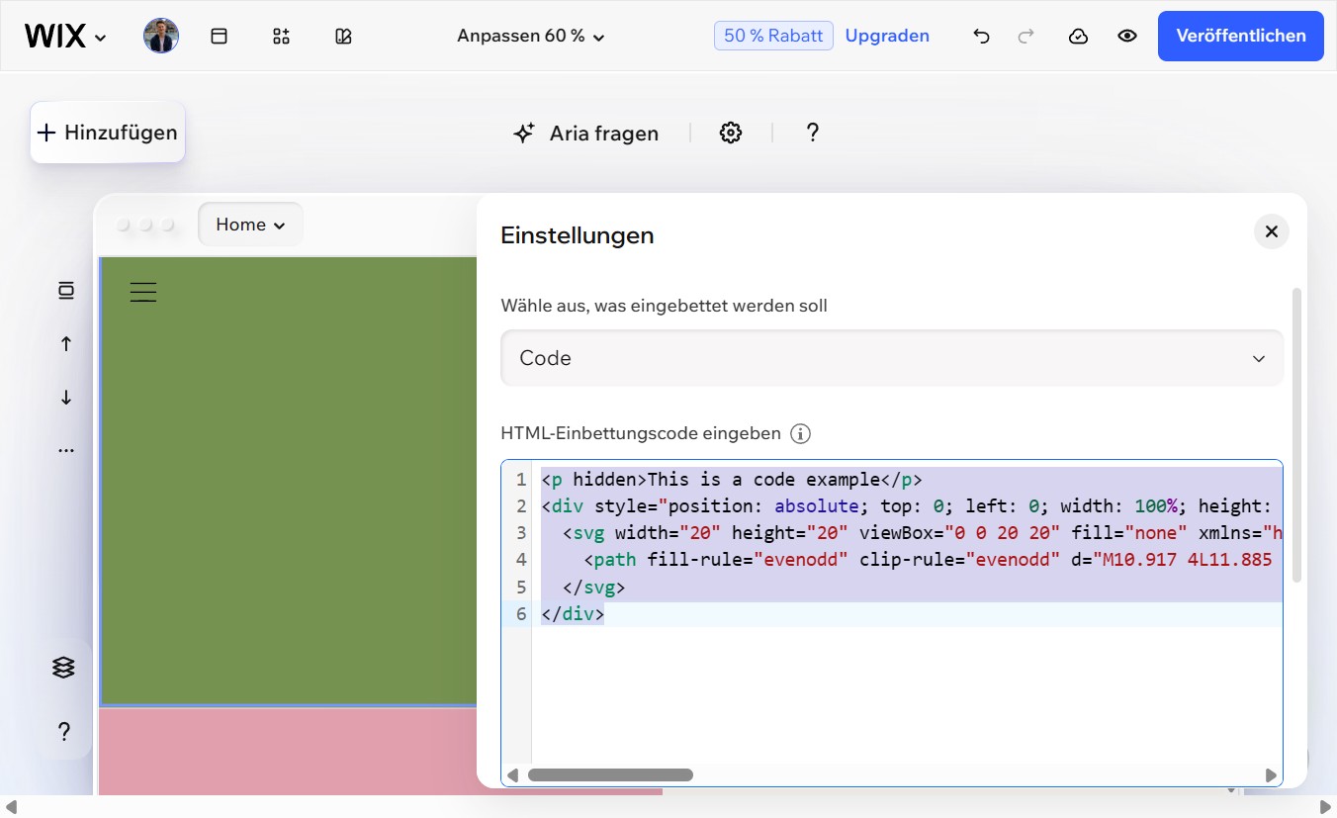Open the pages panel icon in top bar
The height and width of the screenshot is (818, 1337).
pyautogui.click(x=220, y=36)
